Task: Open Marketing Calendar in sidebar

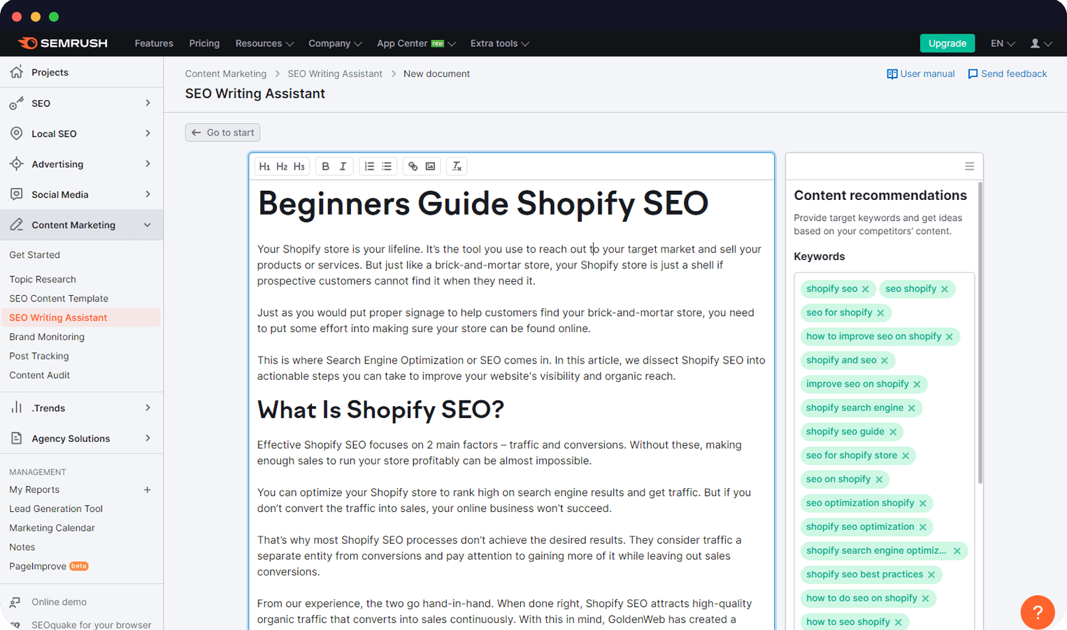Action: [52, 528]
